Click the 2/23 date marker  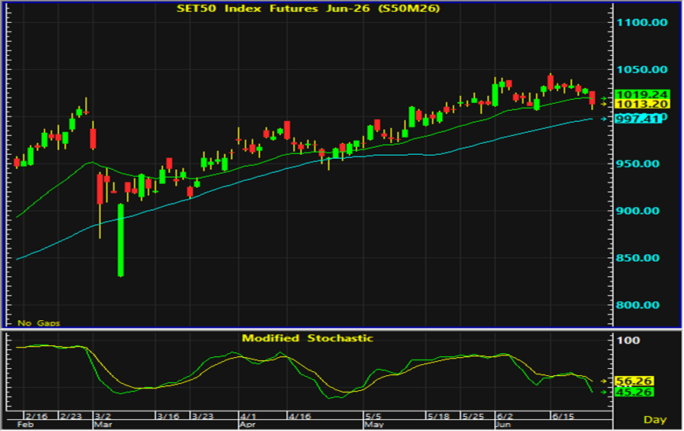pyautogui.click(x=71, y=416)
